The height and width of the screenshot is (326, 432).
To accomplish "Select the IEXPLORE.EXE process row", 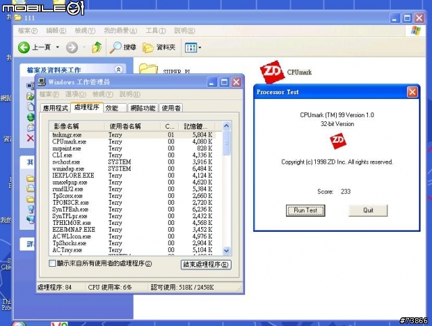I will click(132, 175).
